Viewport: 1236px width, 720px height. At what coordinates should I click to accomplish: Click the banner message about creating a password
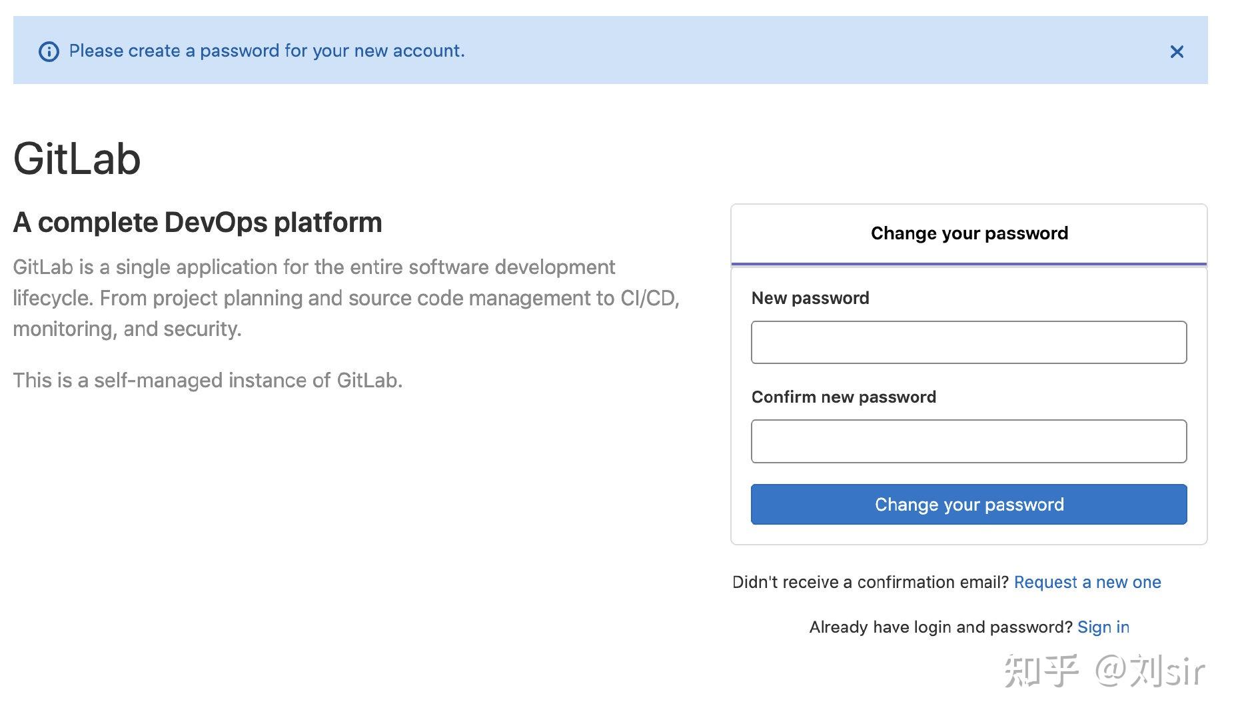[268, 51]
